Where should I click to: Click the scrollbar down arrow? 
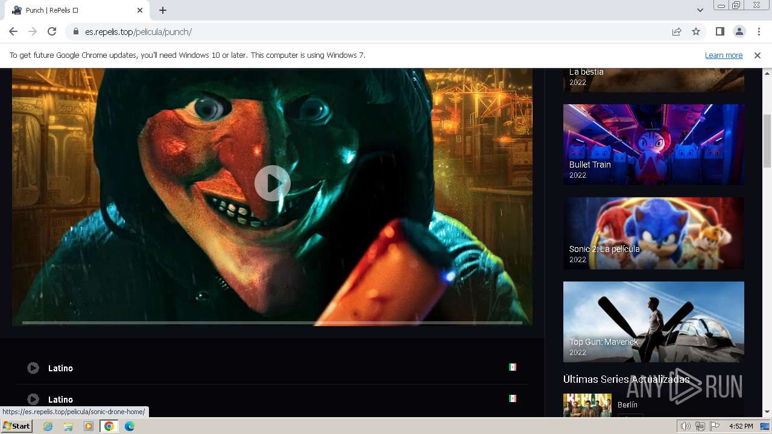(x=767, y=412)
